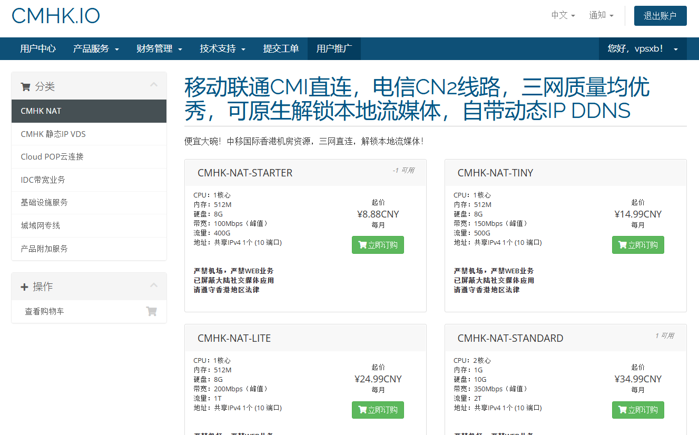Click the CMHK-NAT-TINY plan title

495,173
